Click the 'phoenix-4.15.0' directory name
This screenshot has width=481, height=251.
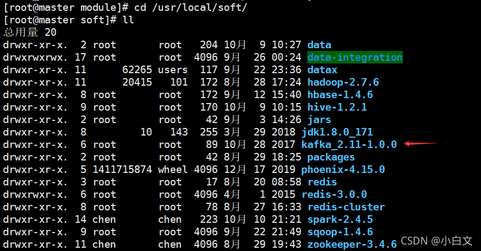[x=343, y=170]
